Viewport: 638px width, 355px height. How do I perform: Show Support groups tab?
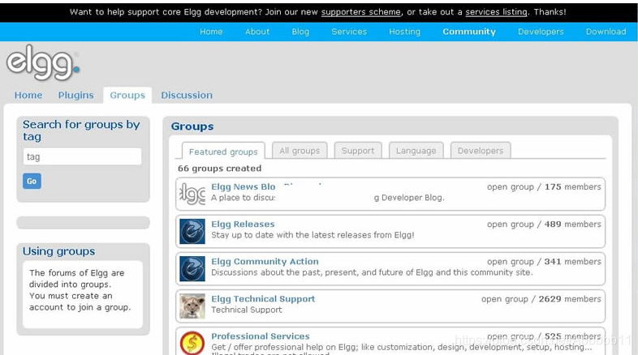pos(358,150)
